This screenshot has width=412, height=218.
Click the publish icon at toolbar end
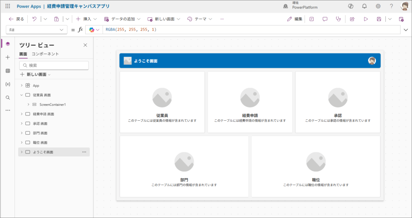point(401,19)
